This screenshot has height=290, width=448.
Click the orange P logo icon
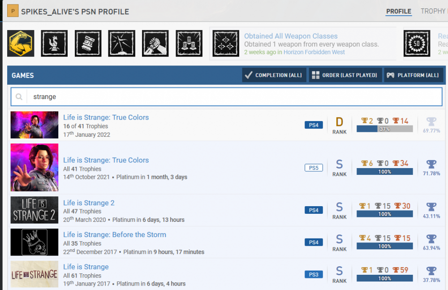coord(13,11)
